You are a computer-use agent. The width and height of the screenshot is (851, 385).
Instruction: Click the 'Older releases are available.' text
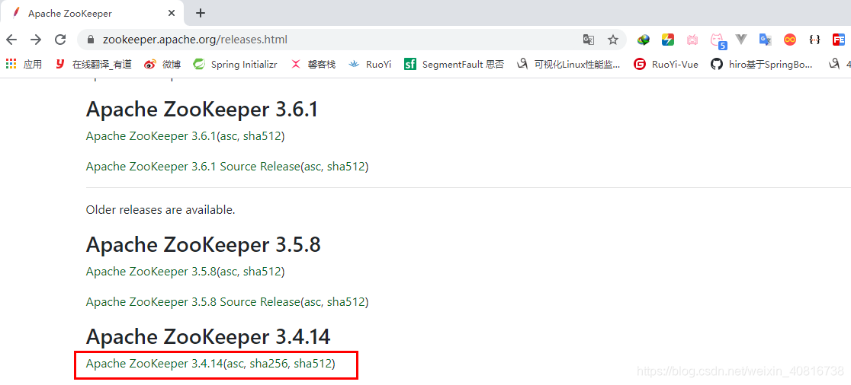click(161, 209)
